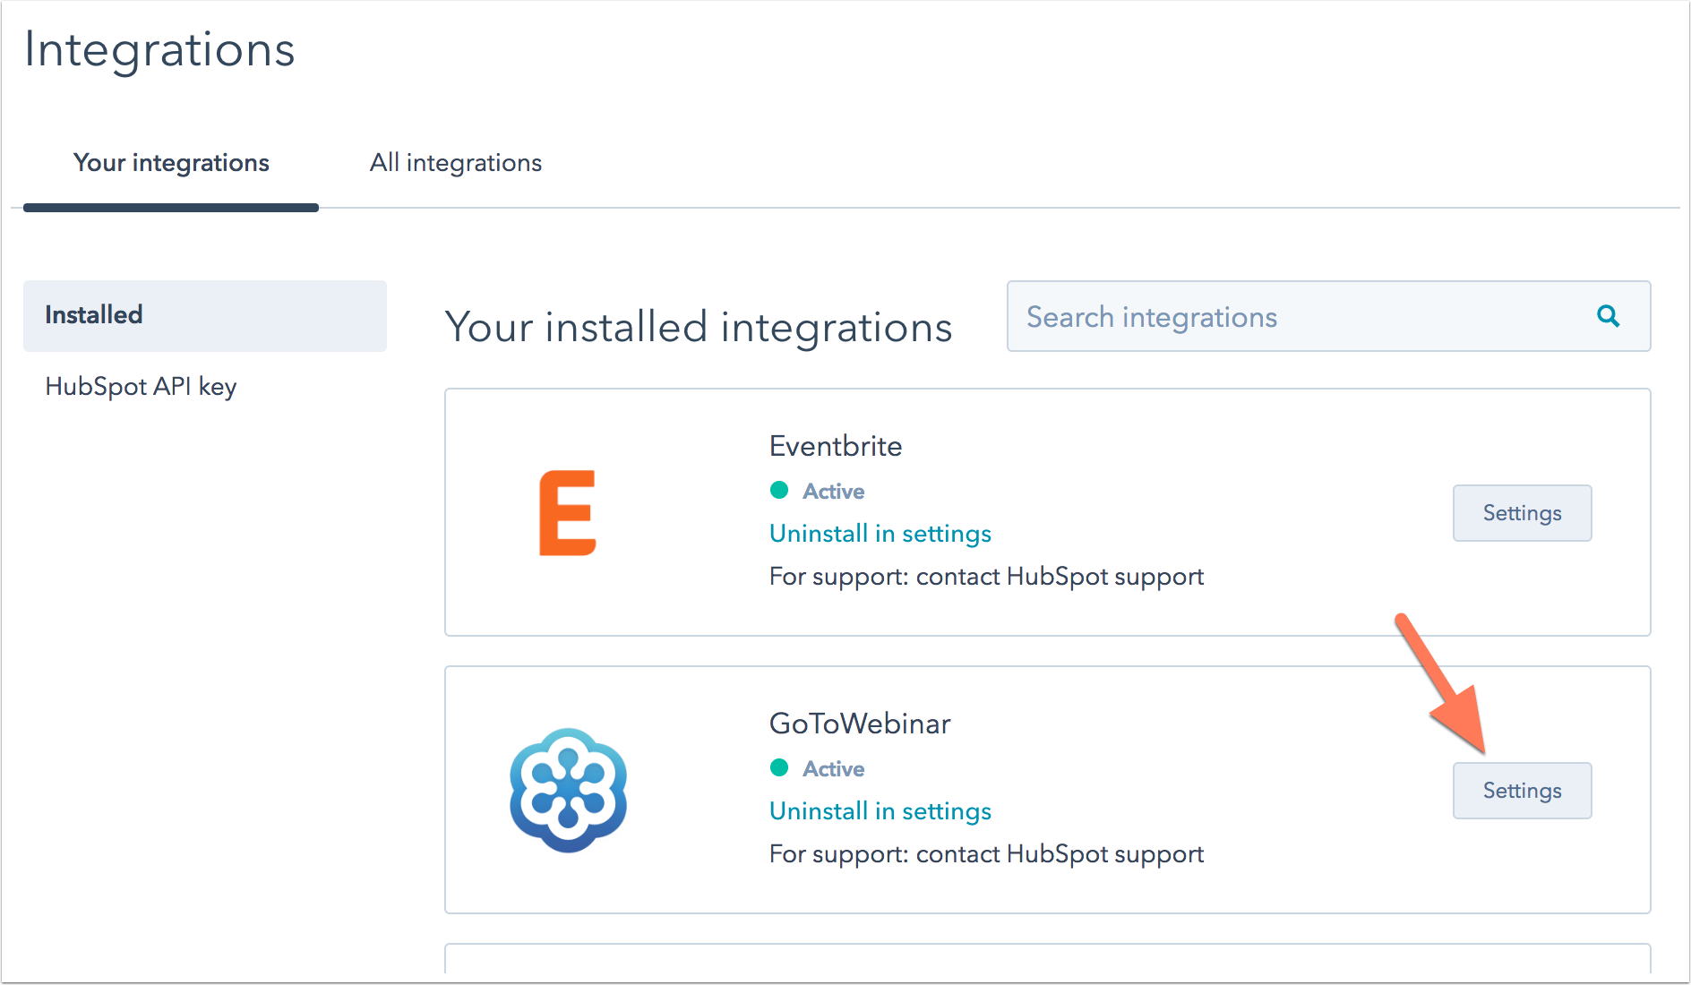The height and width of the screenshot is (985, 1691).
Task: Open Settings for GoToWebinar
Action: (x=1522, y=791)
